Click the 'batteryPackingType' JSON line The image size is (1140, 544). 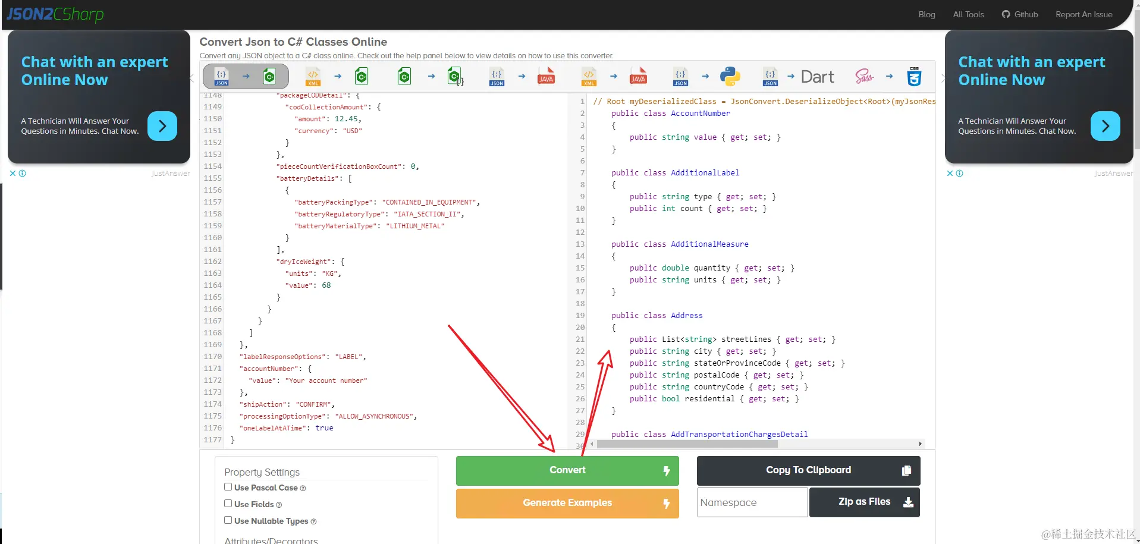(x=387, y=202)
